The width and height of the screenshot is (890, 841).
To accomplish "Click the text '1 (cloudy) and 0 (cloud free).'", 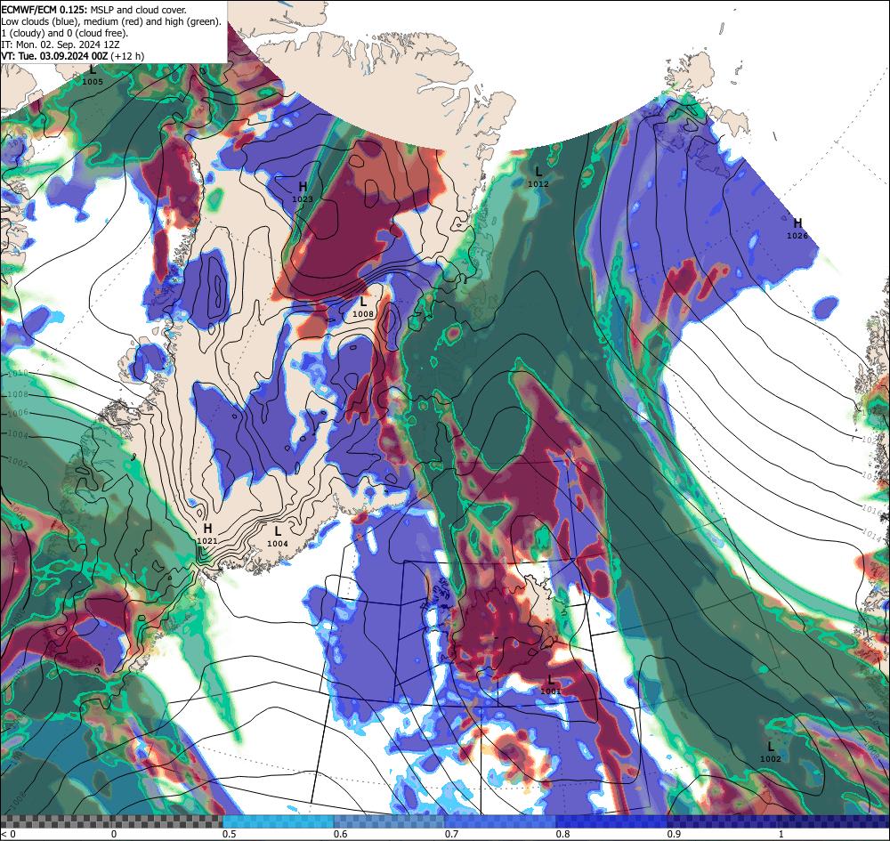I will [x=65, y=33].
